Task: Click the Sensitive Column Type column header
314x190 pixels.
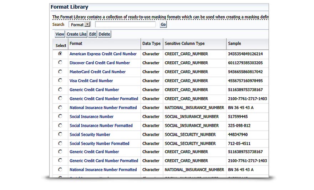Action: (184, 43)
